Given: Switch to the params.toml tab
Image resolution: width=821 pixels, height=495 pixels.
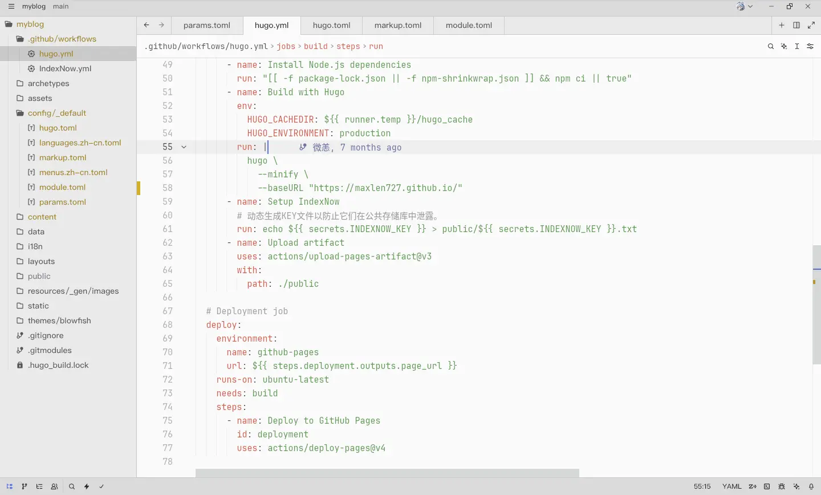Looking at the screenshot, I should click(x=206, y=25).
